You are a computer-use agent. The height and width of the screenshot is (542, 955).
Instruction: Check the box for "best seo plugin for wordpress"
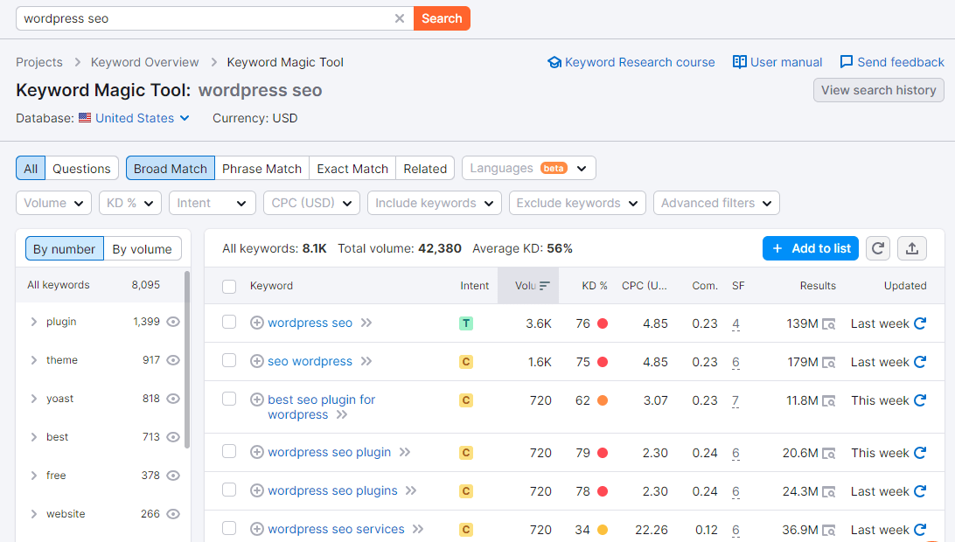[x=228, y=400]
